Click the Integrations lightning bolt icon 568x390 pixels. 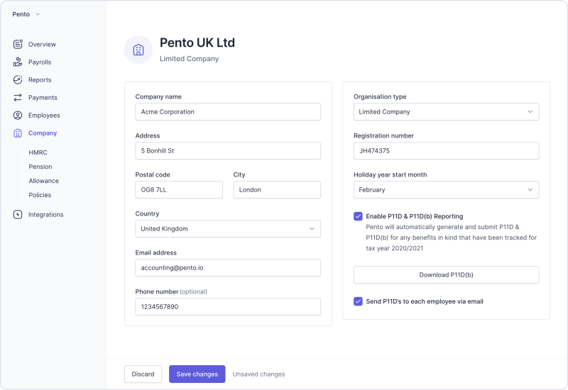coord(18,214)
